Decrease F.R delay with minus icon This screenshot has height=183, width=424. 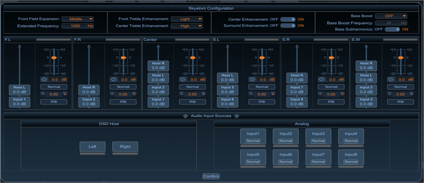click(112, 94)
